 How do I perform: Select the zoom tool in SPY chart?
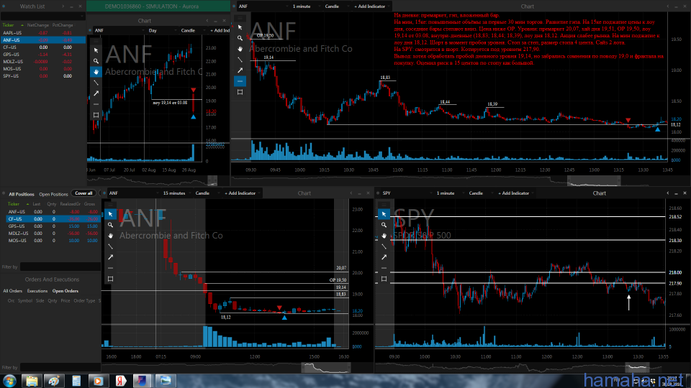384,225
